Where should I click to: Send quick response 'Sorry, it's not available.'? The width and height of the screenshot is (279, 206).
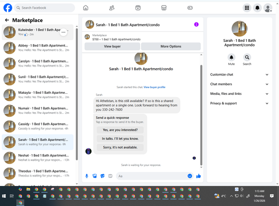pyautogui.click(x=120, y=147)
